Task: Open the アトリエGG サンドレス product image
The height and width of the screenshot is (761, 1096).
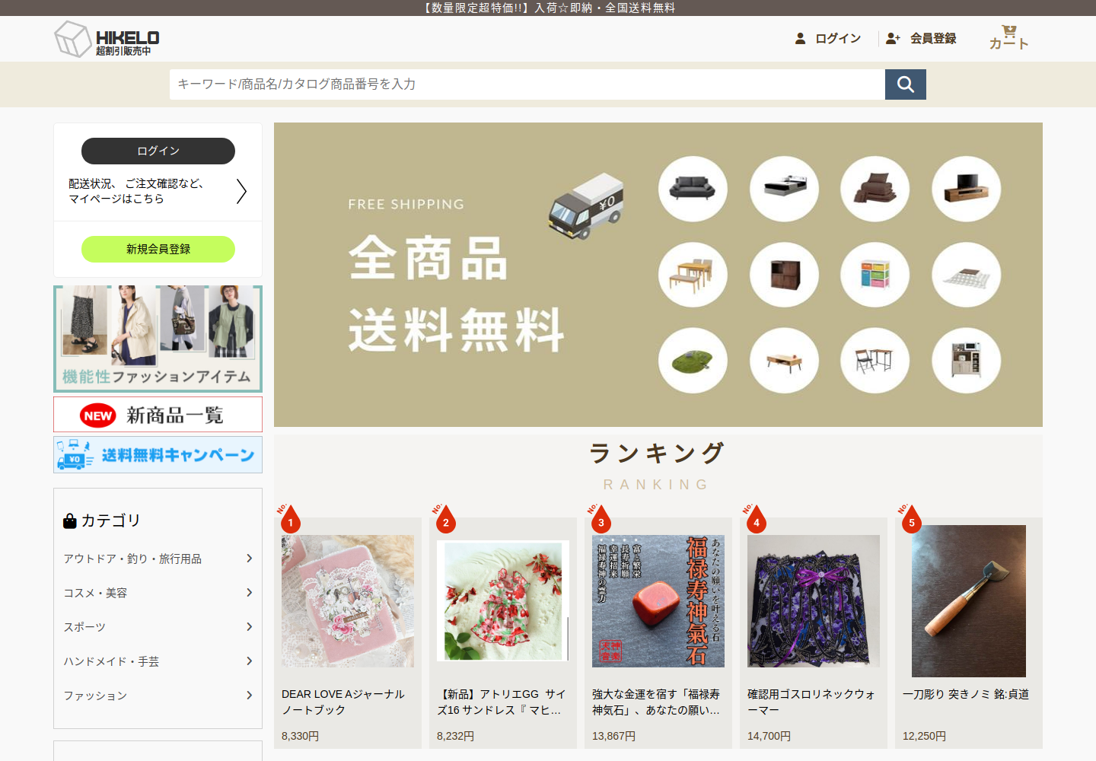Action: (x=503, y=600)
